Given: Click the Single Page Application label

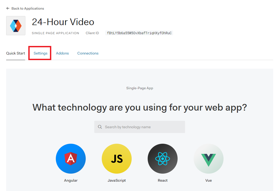Looking at the screenshot, I should (x=55, y=33).
